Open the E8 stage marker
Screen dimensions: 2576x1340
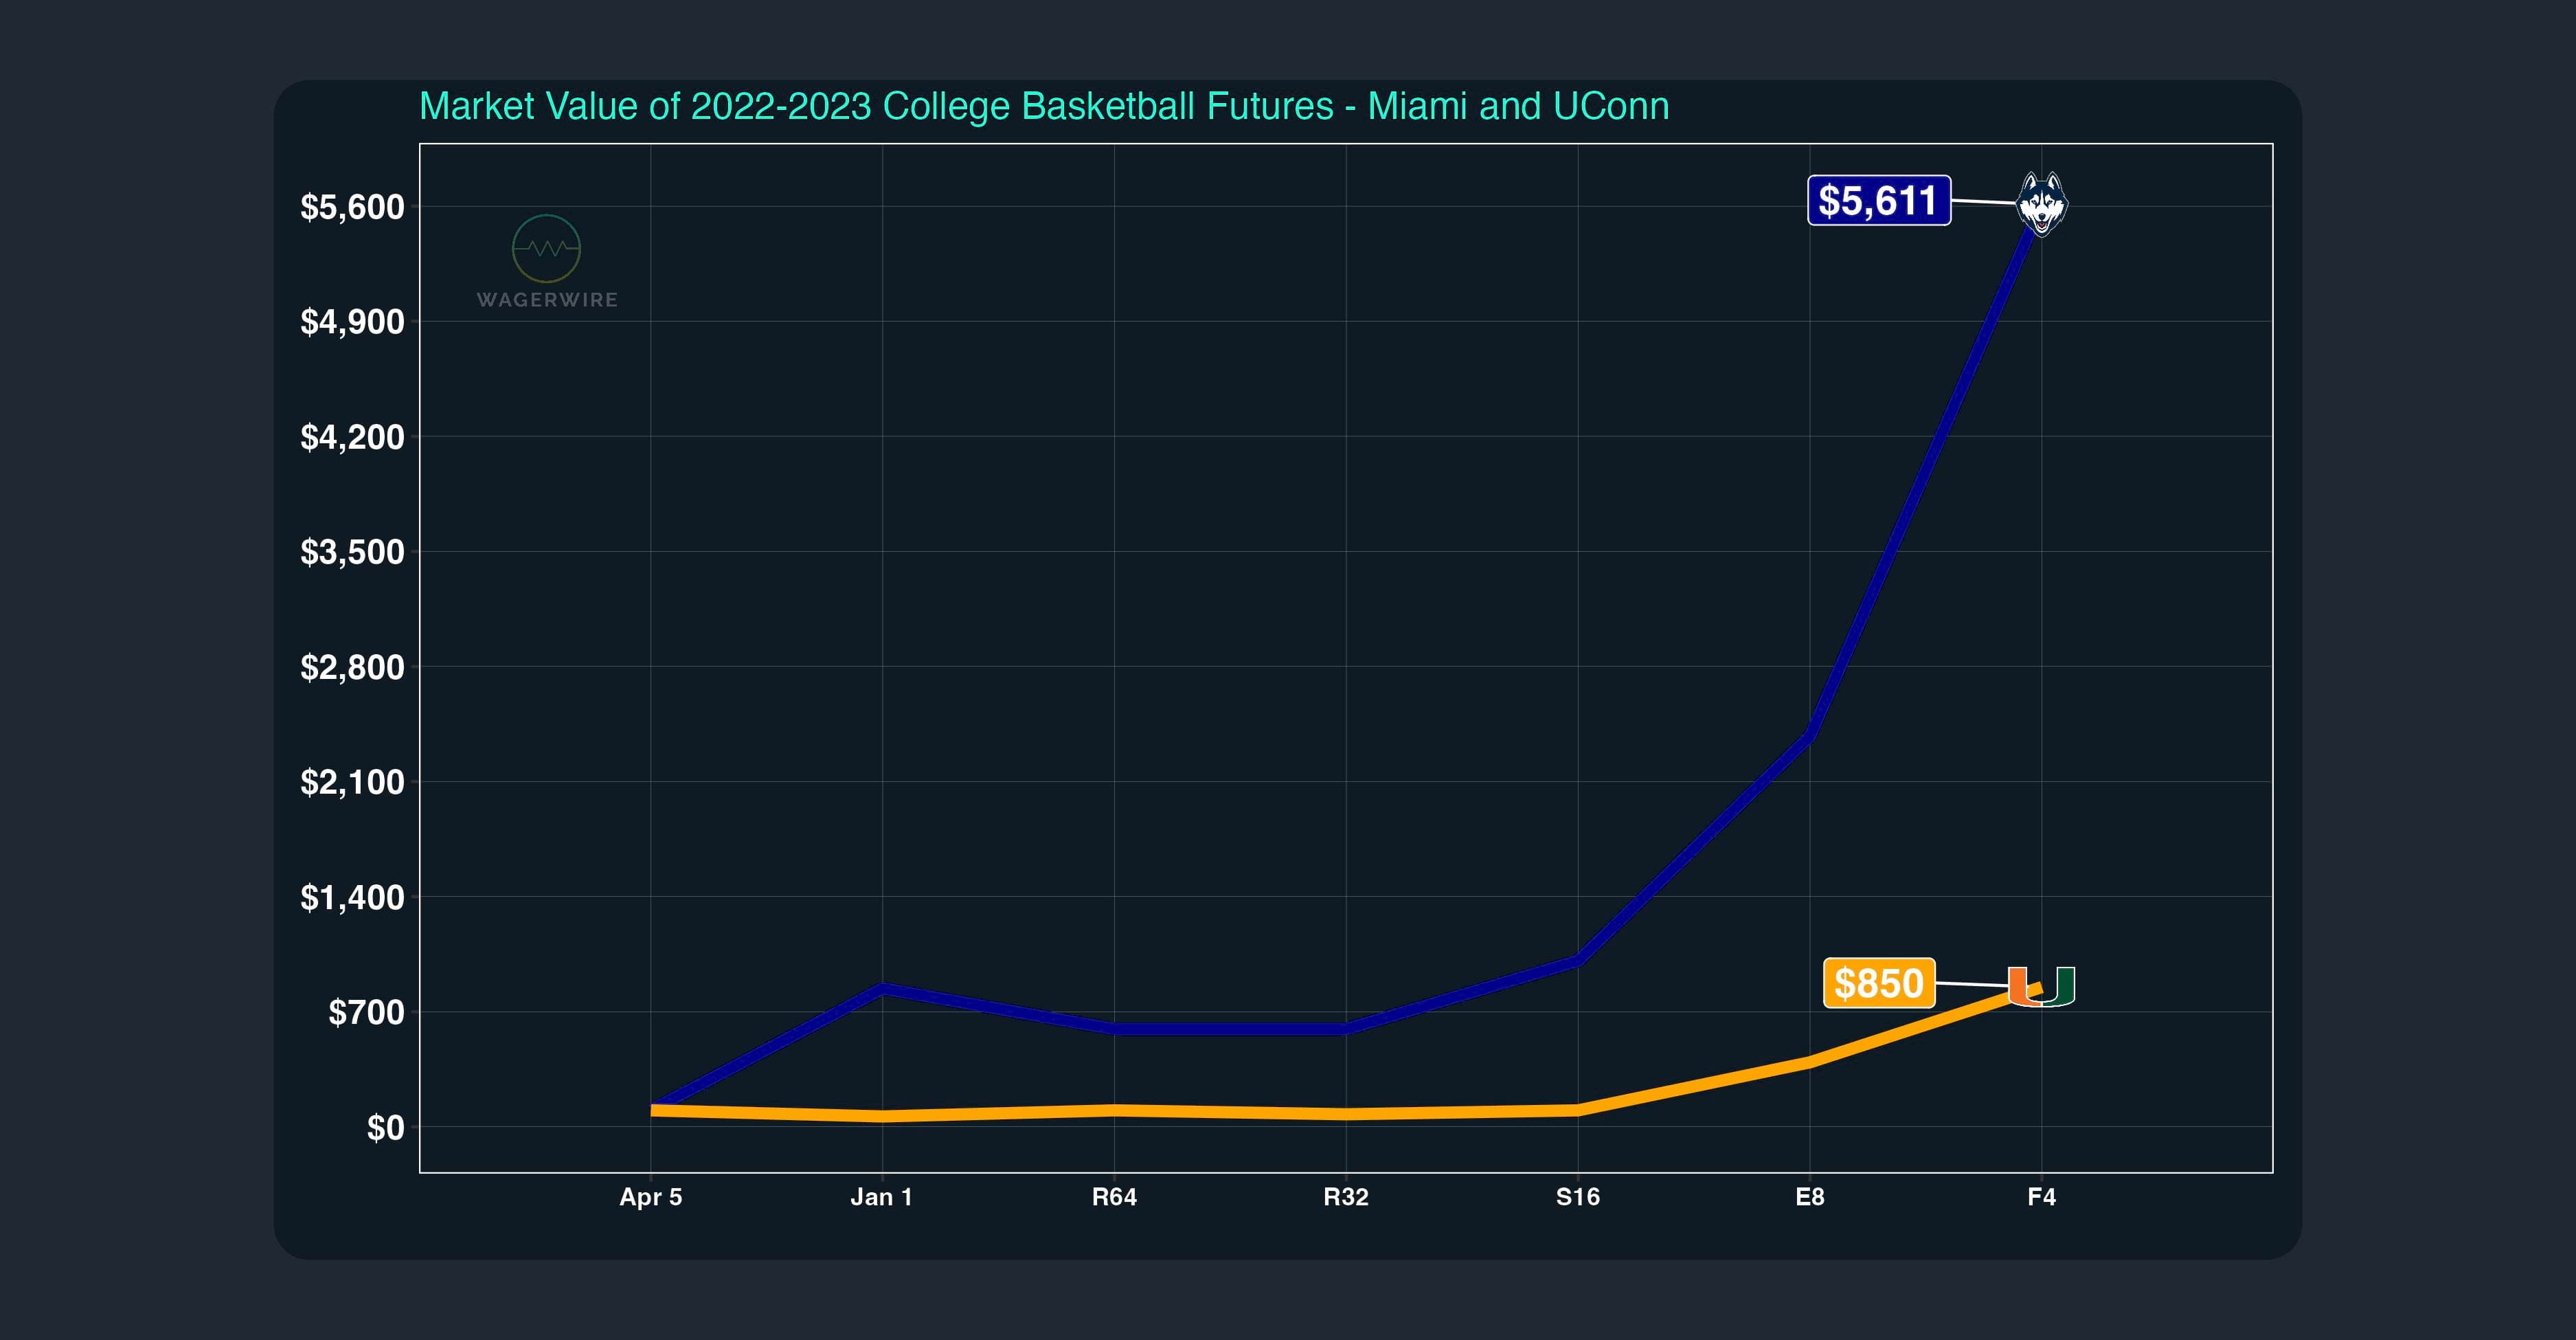pos(1809,1197)
